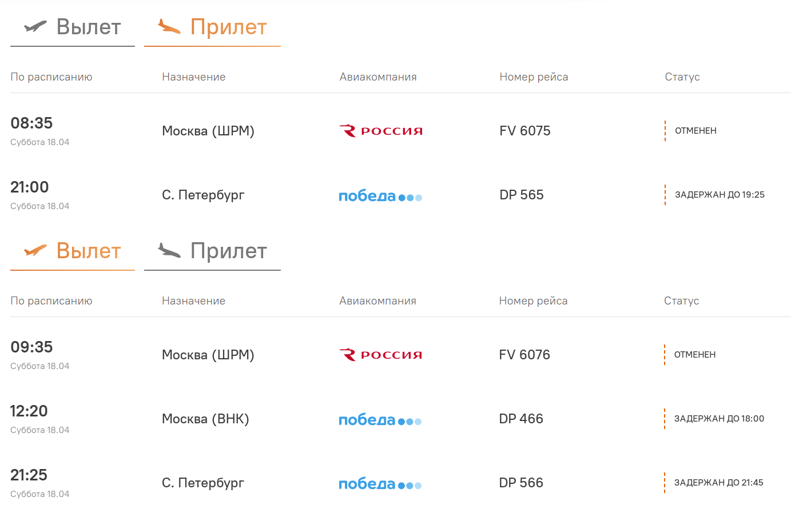Open flight number DP 566
The image size is (791, 509).
tap(521, 483)
